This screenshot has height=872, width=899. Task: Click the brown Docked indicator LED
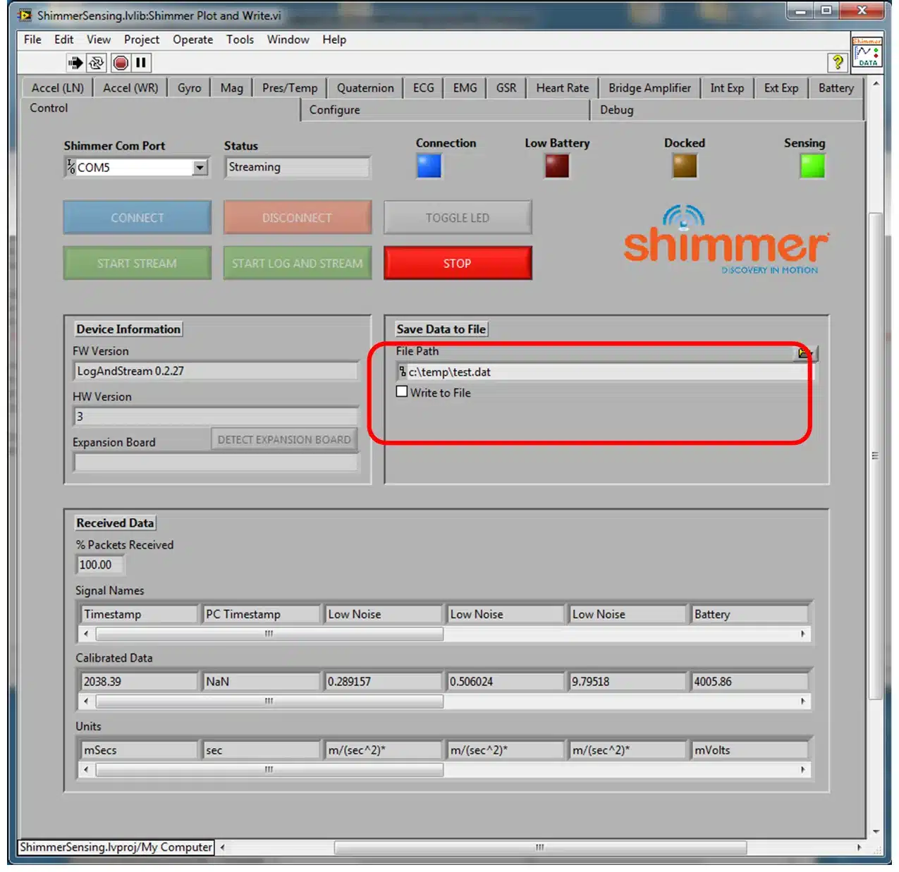click(x=685, y=166)
